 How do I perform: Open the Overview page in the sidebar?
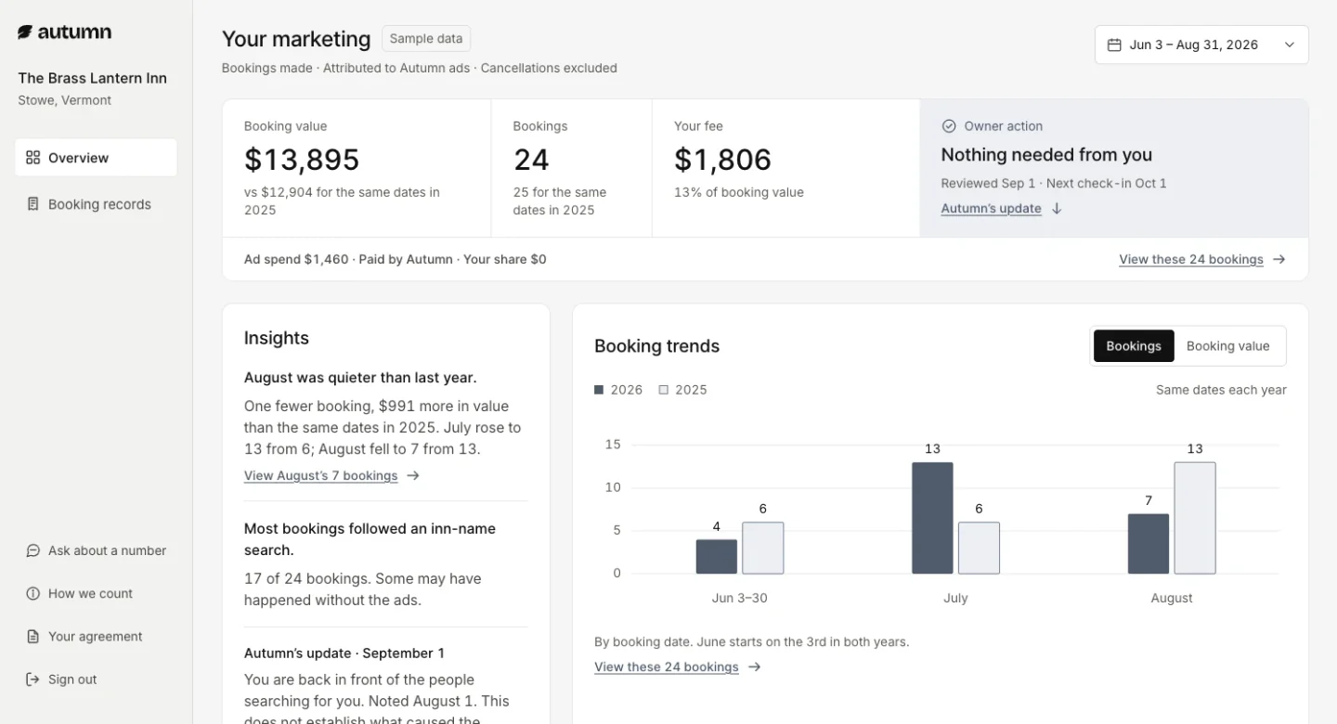point(96,158)
